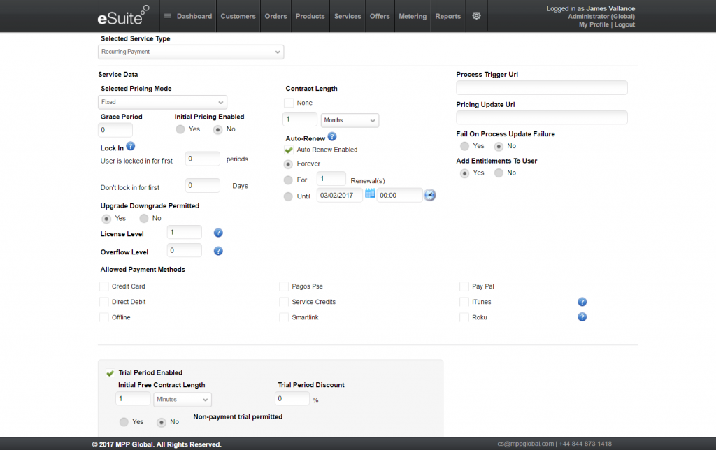Viewport: 716px width, 450px height.
Task: Click the Process Trigger Url field
Action: tap(541, 88)
